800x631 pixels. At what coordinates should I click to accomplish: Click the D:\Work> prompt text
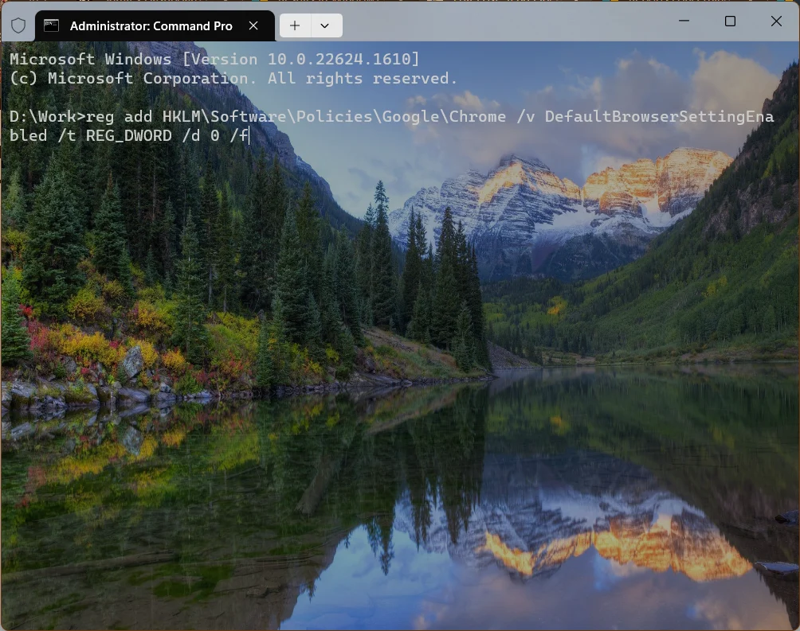click(x=48, y=117)
